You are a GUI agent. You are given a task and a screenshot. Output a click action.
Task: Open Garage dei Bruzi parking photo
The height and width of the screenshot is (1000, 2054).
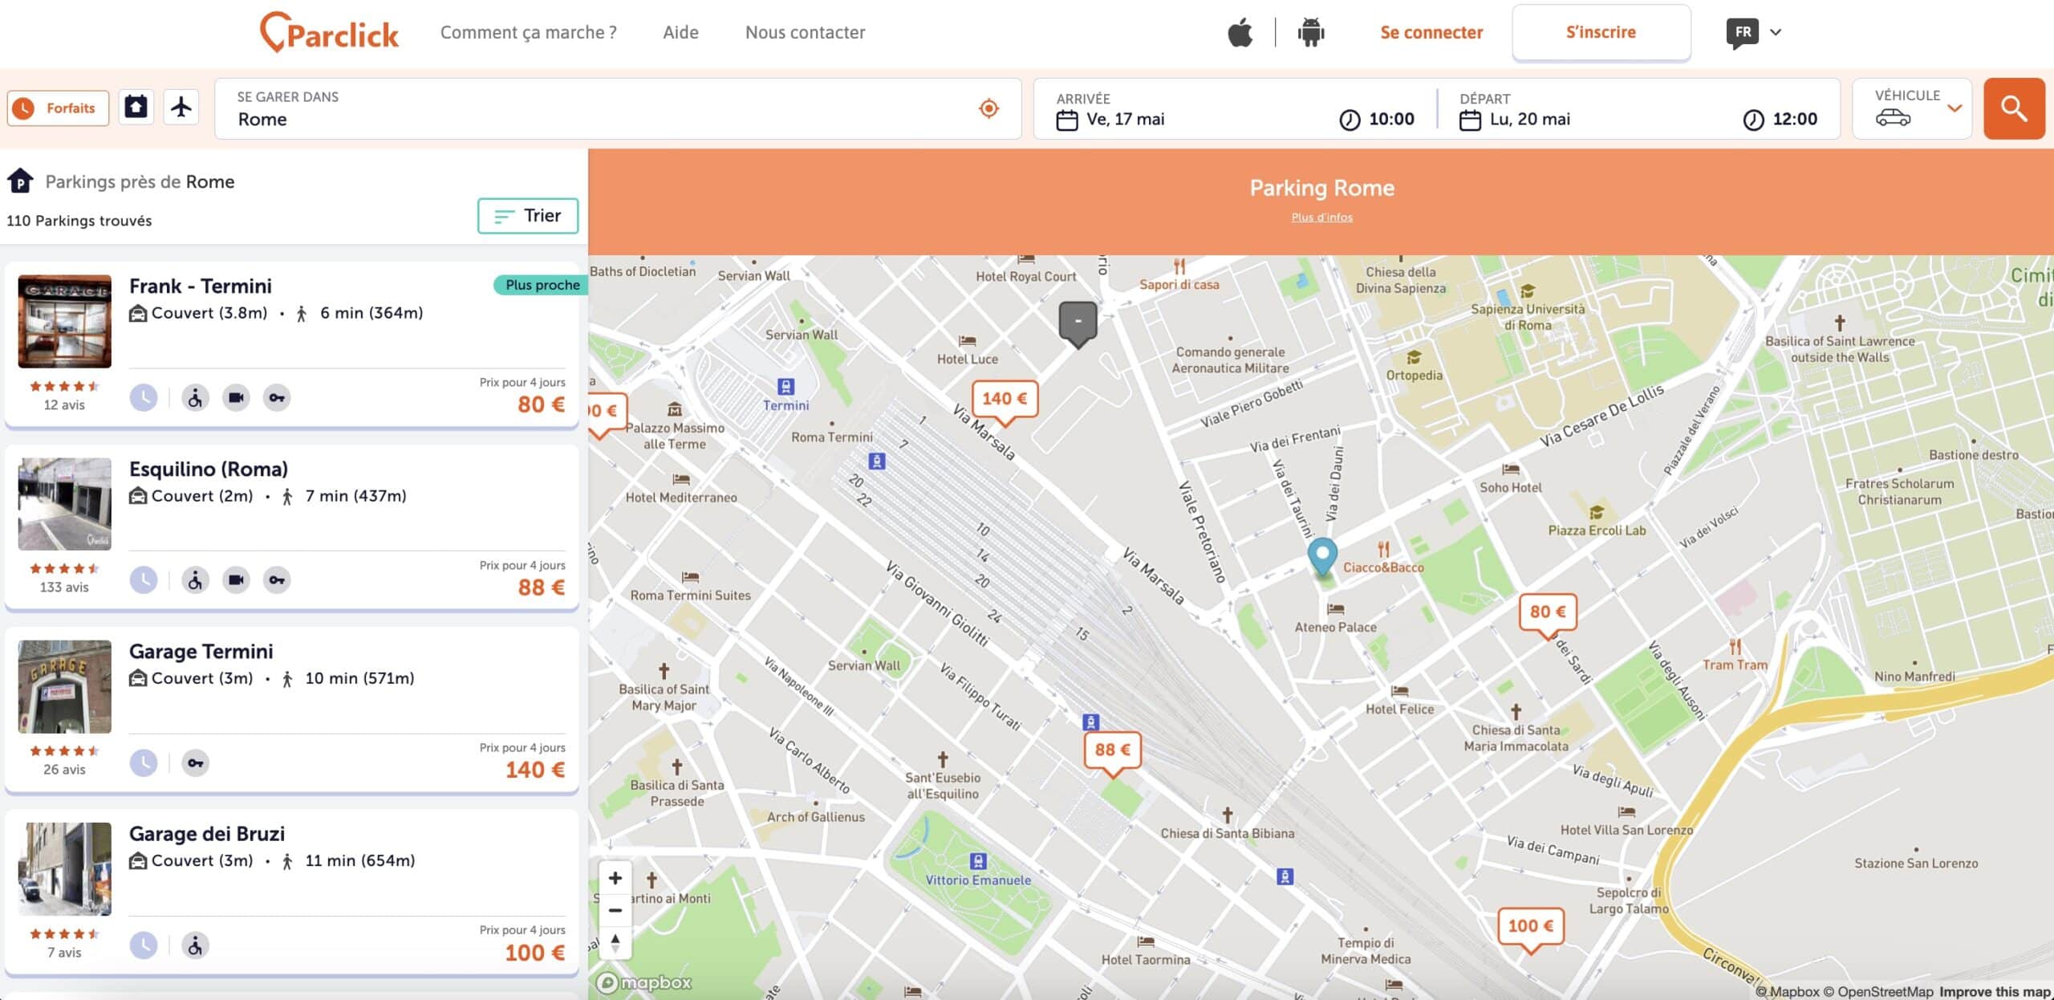(x=65, y=868)
